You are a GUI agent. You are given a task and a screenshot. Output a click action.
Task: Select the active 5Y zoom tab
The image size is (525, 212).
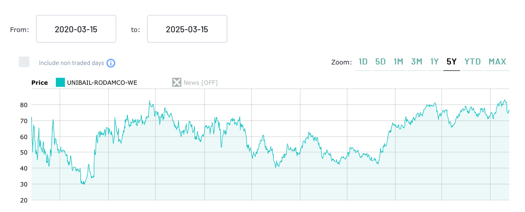[x=451, y=62]
